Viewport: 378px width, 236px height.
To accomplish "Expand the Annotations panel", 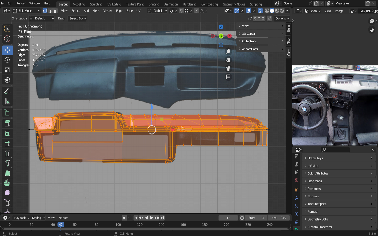I will (x=250, y=49).
